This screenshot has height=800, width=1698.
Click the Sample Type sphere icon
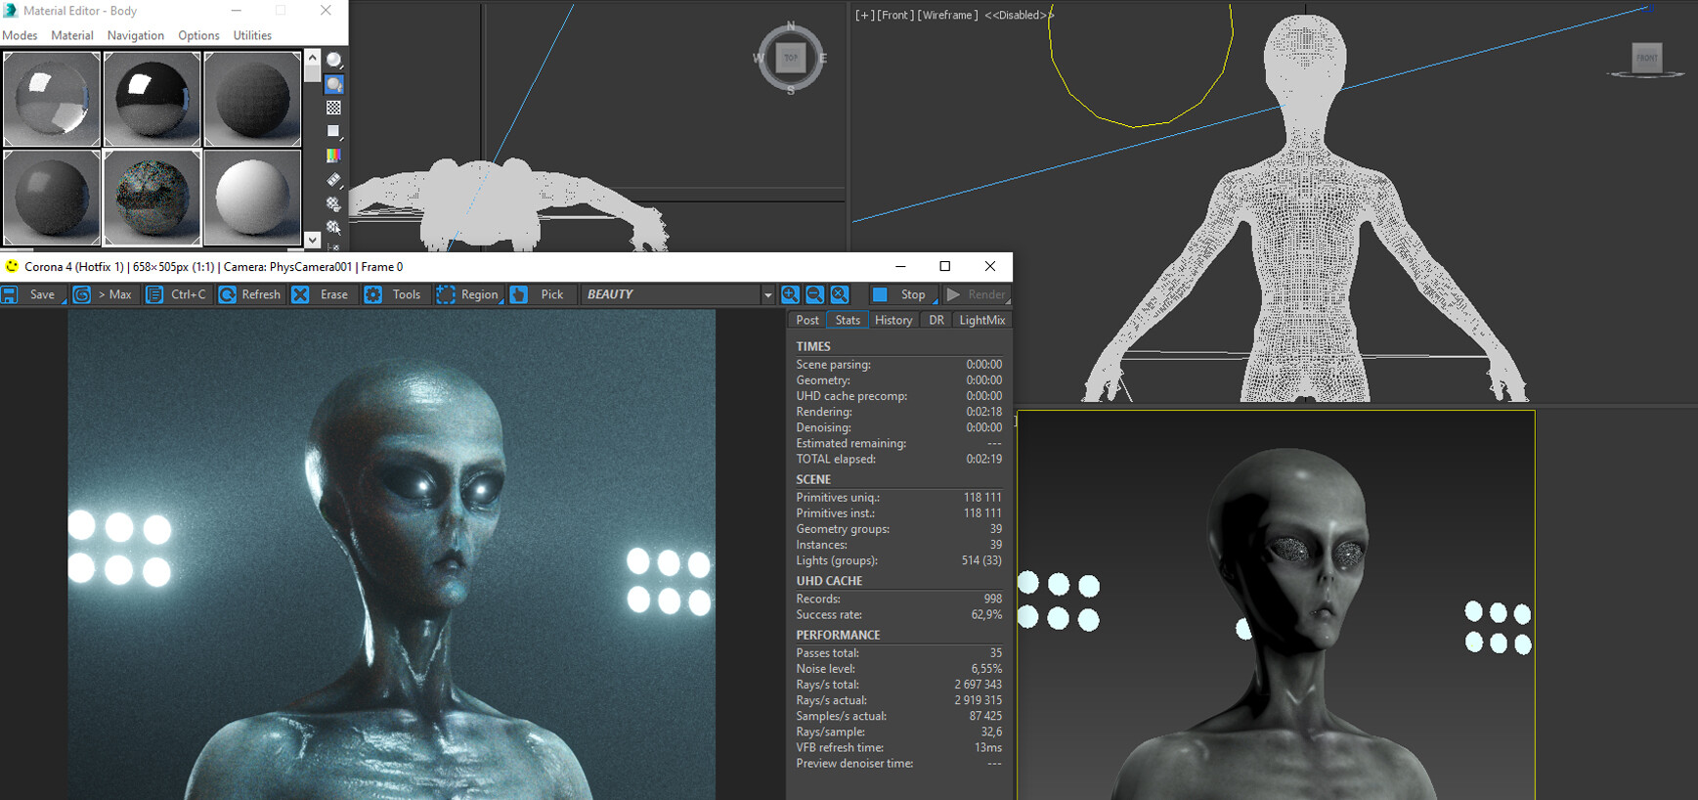tap(334, 60)
